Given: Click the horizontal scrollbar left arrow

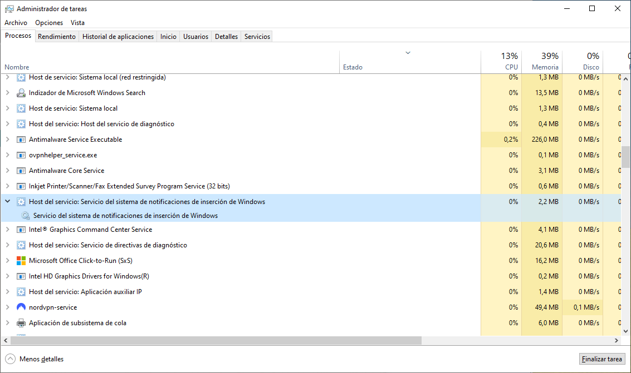Looking at the screenshot, I should click(6, 340).
